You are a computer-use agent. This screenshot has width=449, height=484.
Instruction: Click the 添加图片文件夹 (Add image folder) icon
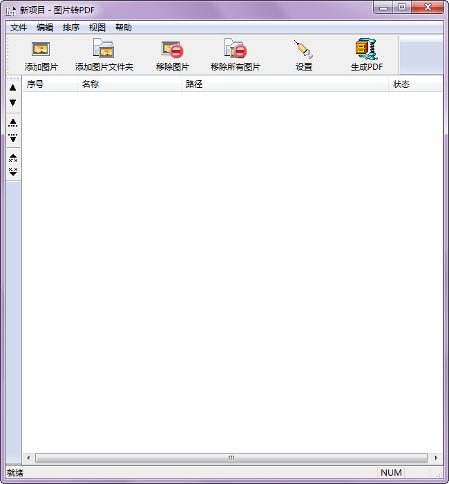[x=104, y=48]
